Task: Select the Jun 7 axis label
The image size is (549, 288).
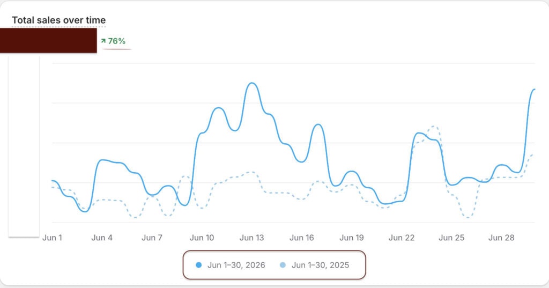Action: 152,238
